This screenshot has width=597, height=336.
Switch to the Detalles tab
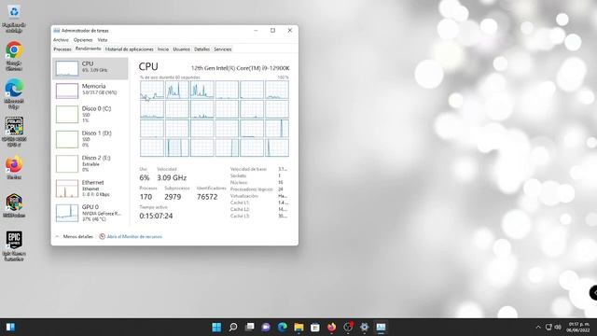tap(201, 49)
